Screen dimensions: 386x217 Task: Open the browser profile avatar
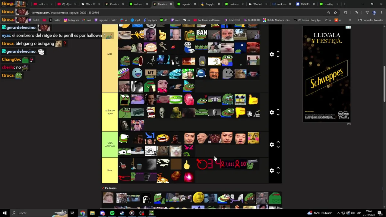coord(375,13)
